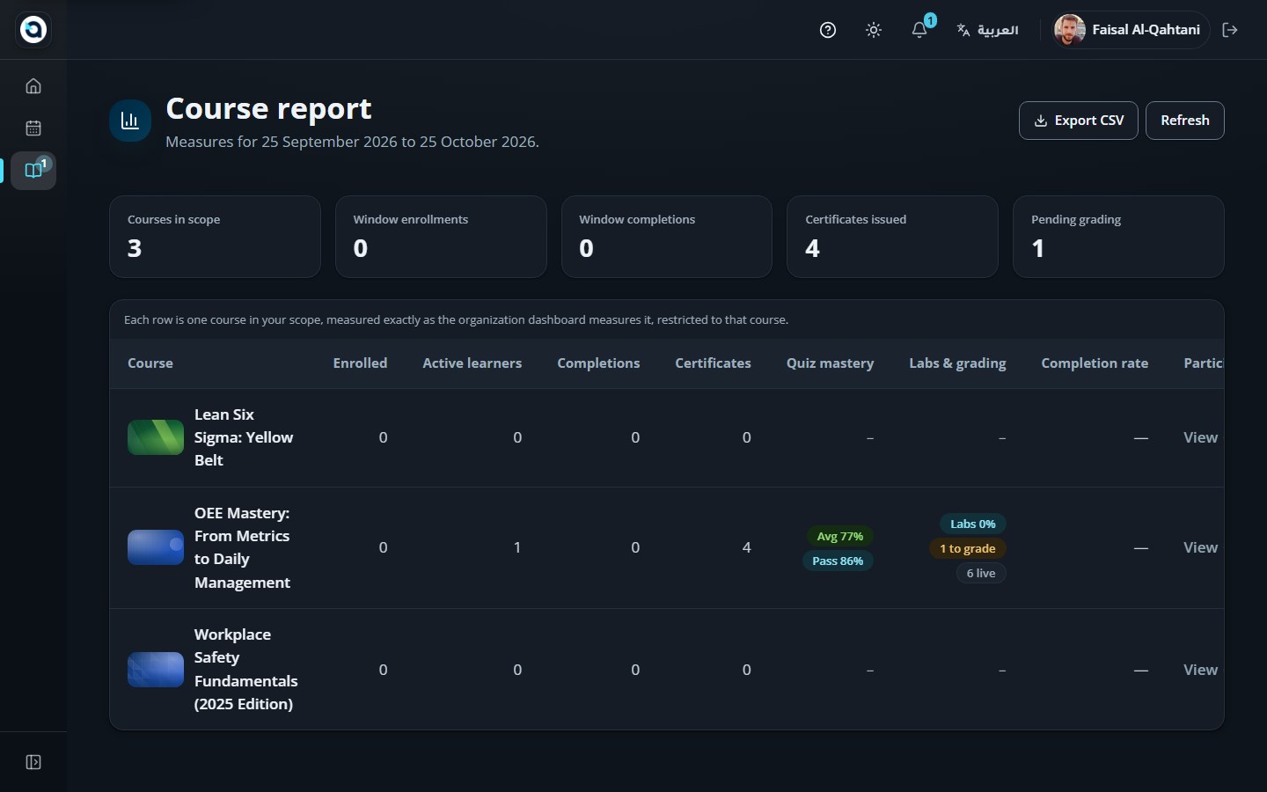The height and width of the screenshot is (792, 1267).
Task: Open the Courses book sidebar icon
Action: 33,171
